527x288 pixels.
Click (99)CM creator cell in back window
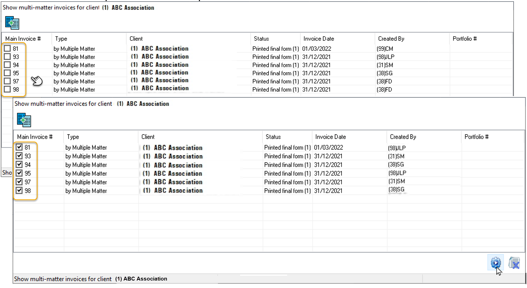tap(385, 49)
